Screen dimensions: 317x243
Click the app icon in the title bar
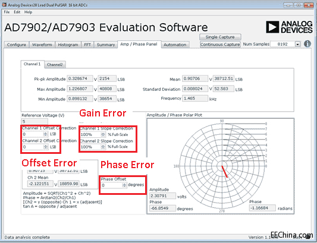[4, 5]
